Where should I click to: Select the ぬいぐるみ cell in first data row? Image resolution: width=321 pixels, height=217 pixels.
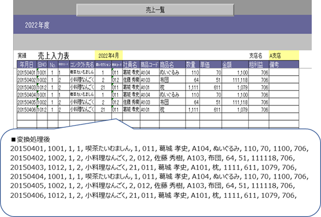[x=172, y=72]
